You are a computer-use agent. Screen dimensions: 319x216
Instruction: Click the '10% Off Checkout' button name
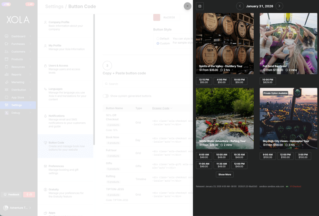tap(112, 117)
